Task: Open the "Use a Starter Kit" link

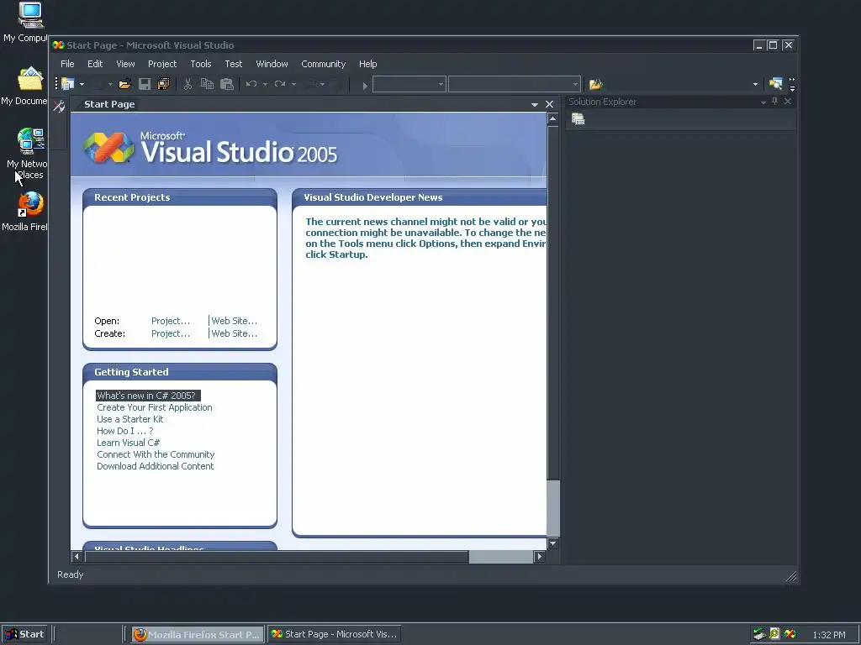Action: point(130,419)
